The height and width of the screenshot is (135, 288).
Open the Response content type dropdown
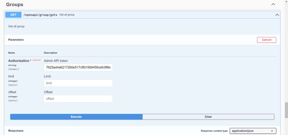[x=253, y=131]
